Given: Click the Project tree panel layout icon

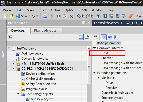Looking at the screenshot, I should point(84,23).
